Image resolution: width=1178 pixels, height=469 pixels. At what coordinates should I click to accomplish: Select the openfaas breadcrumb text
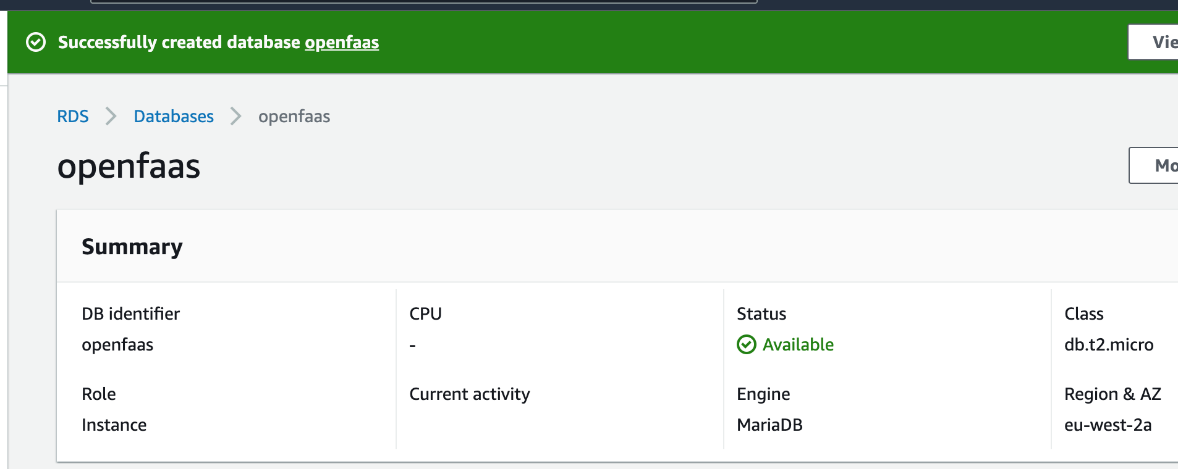pos(294,116)
